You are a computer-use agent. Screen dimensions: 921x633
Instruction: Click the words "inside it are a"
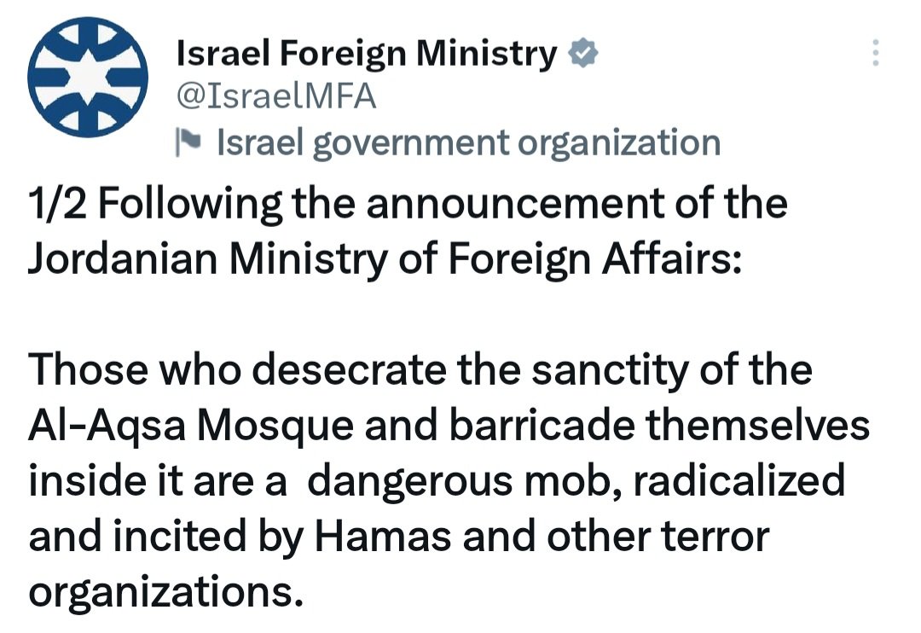157,480
